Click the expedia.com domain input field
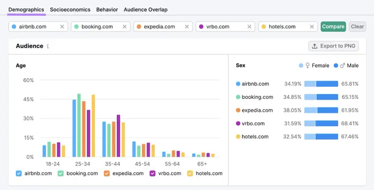 click(x=163, y=27)
